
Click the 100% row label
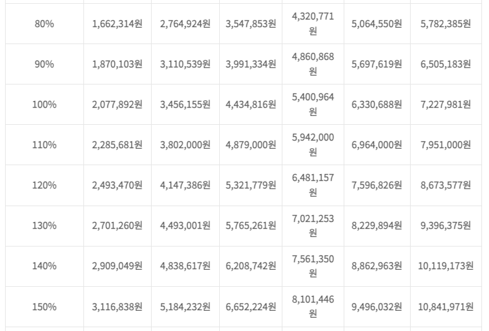point(44,105)
